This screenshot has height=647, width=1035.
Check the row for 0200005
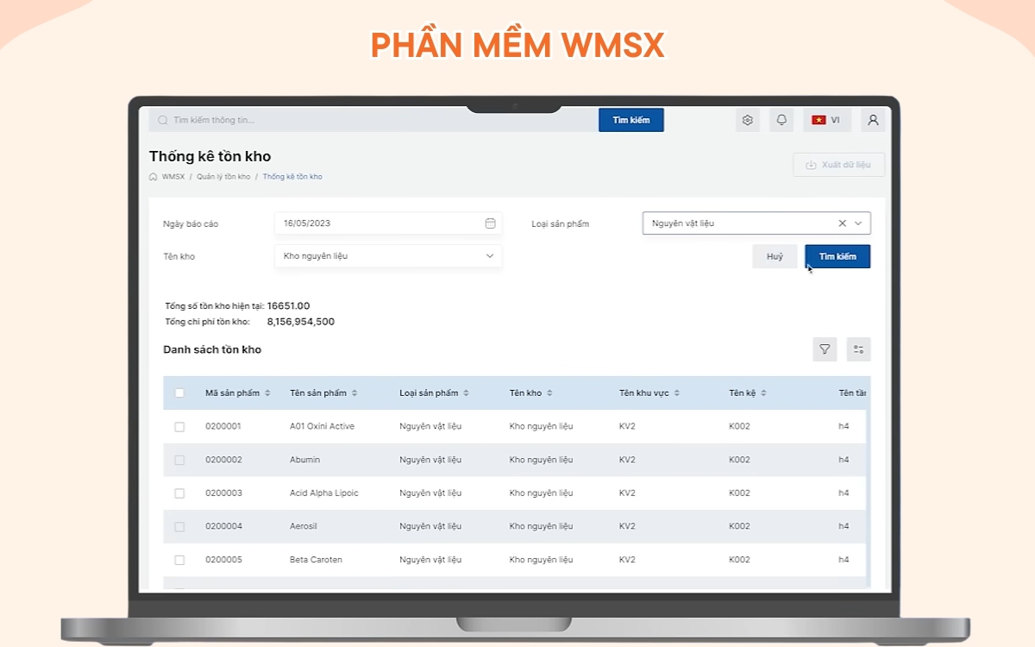(x=179, y=560)
